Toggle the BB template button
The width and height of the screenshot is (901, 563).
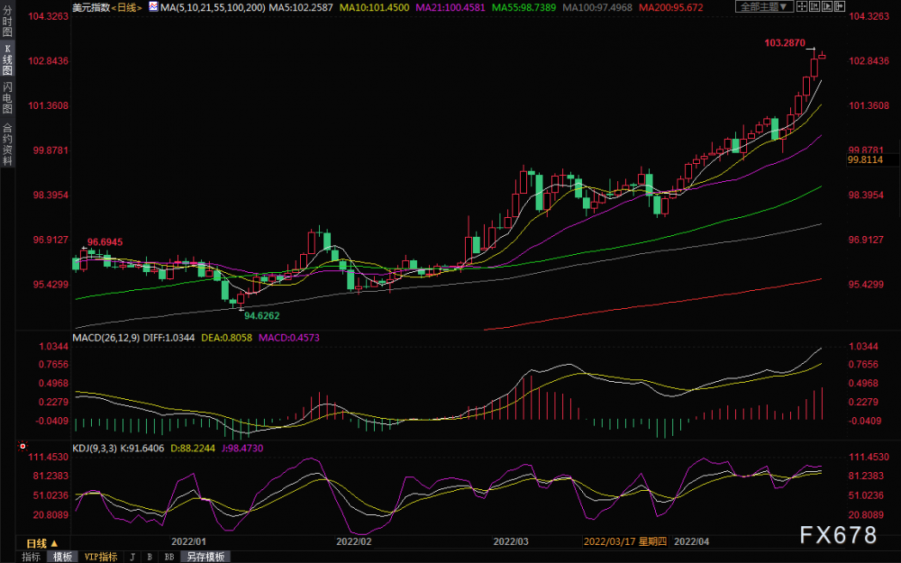169,557
